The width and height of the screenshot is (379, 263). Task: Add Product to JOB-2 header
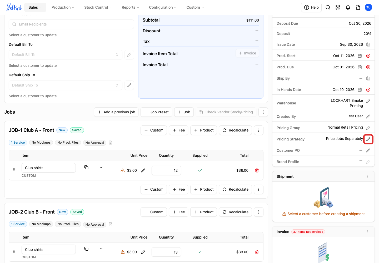[x=204, y=212]
